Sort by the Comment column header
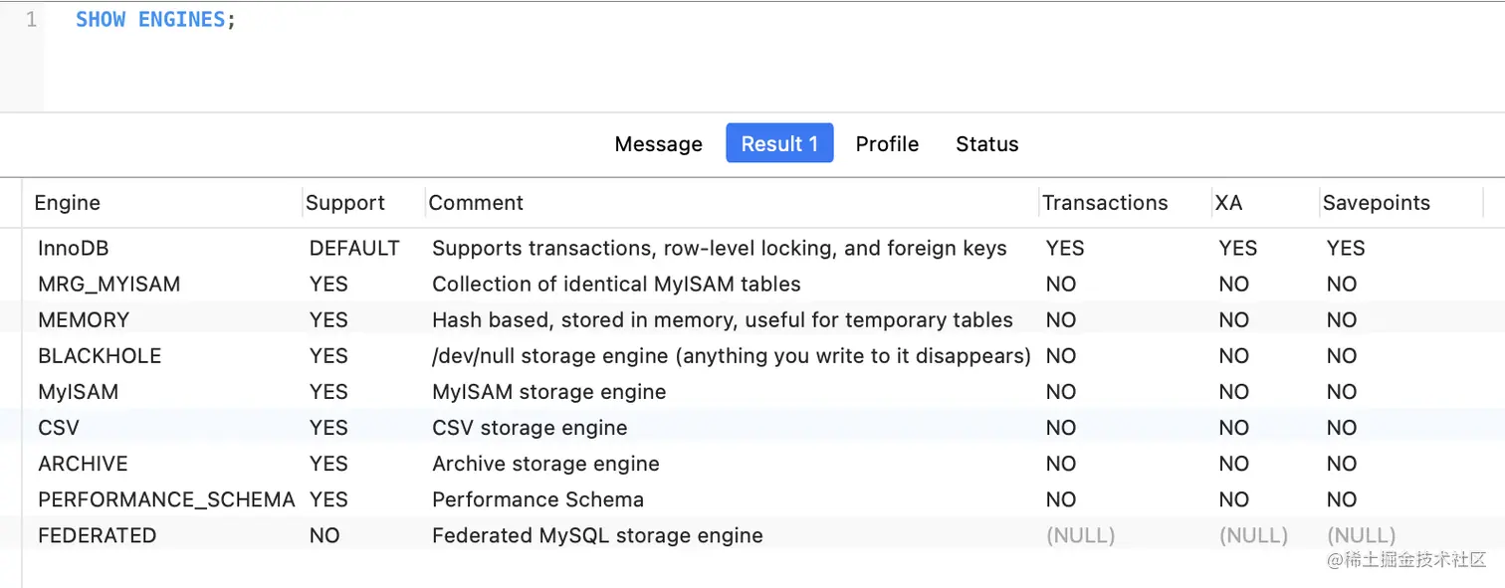 (x=476, y=203)
